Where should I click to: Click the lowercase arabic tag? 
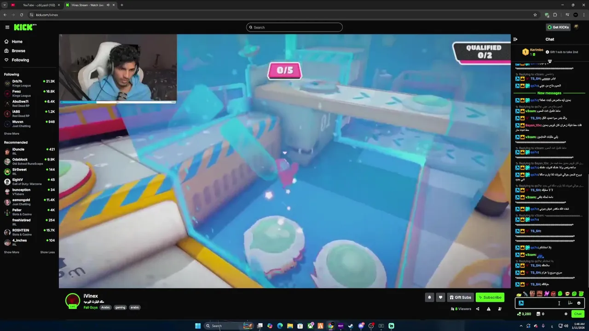tap(135, 307)
